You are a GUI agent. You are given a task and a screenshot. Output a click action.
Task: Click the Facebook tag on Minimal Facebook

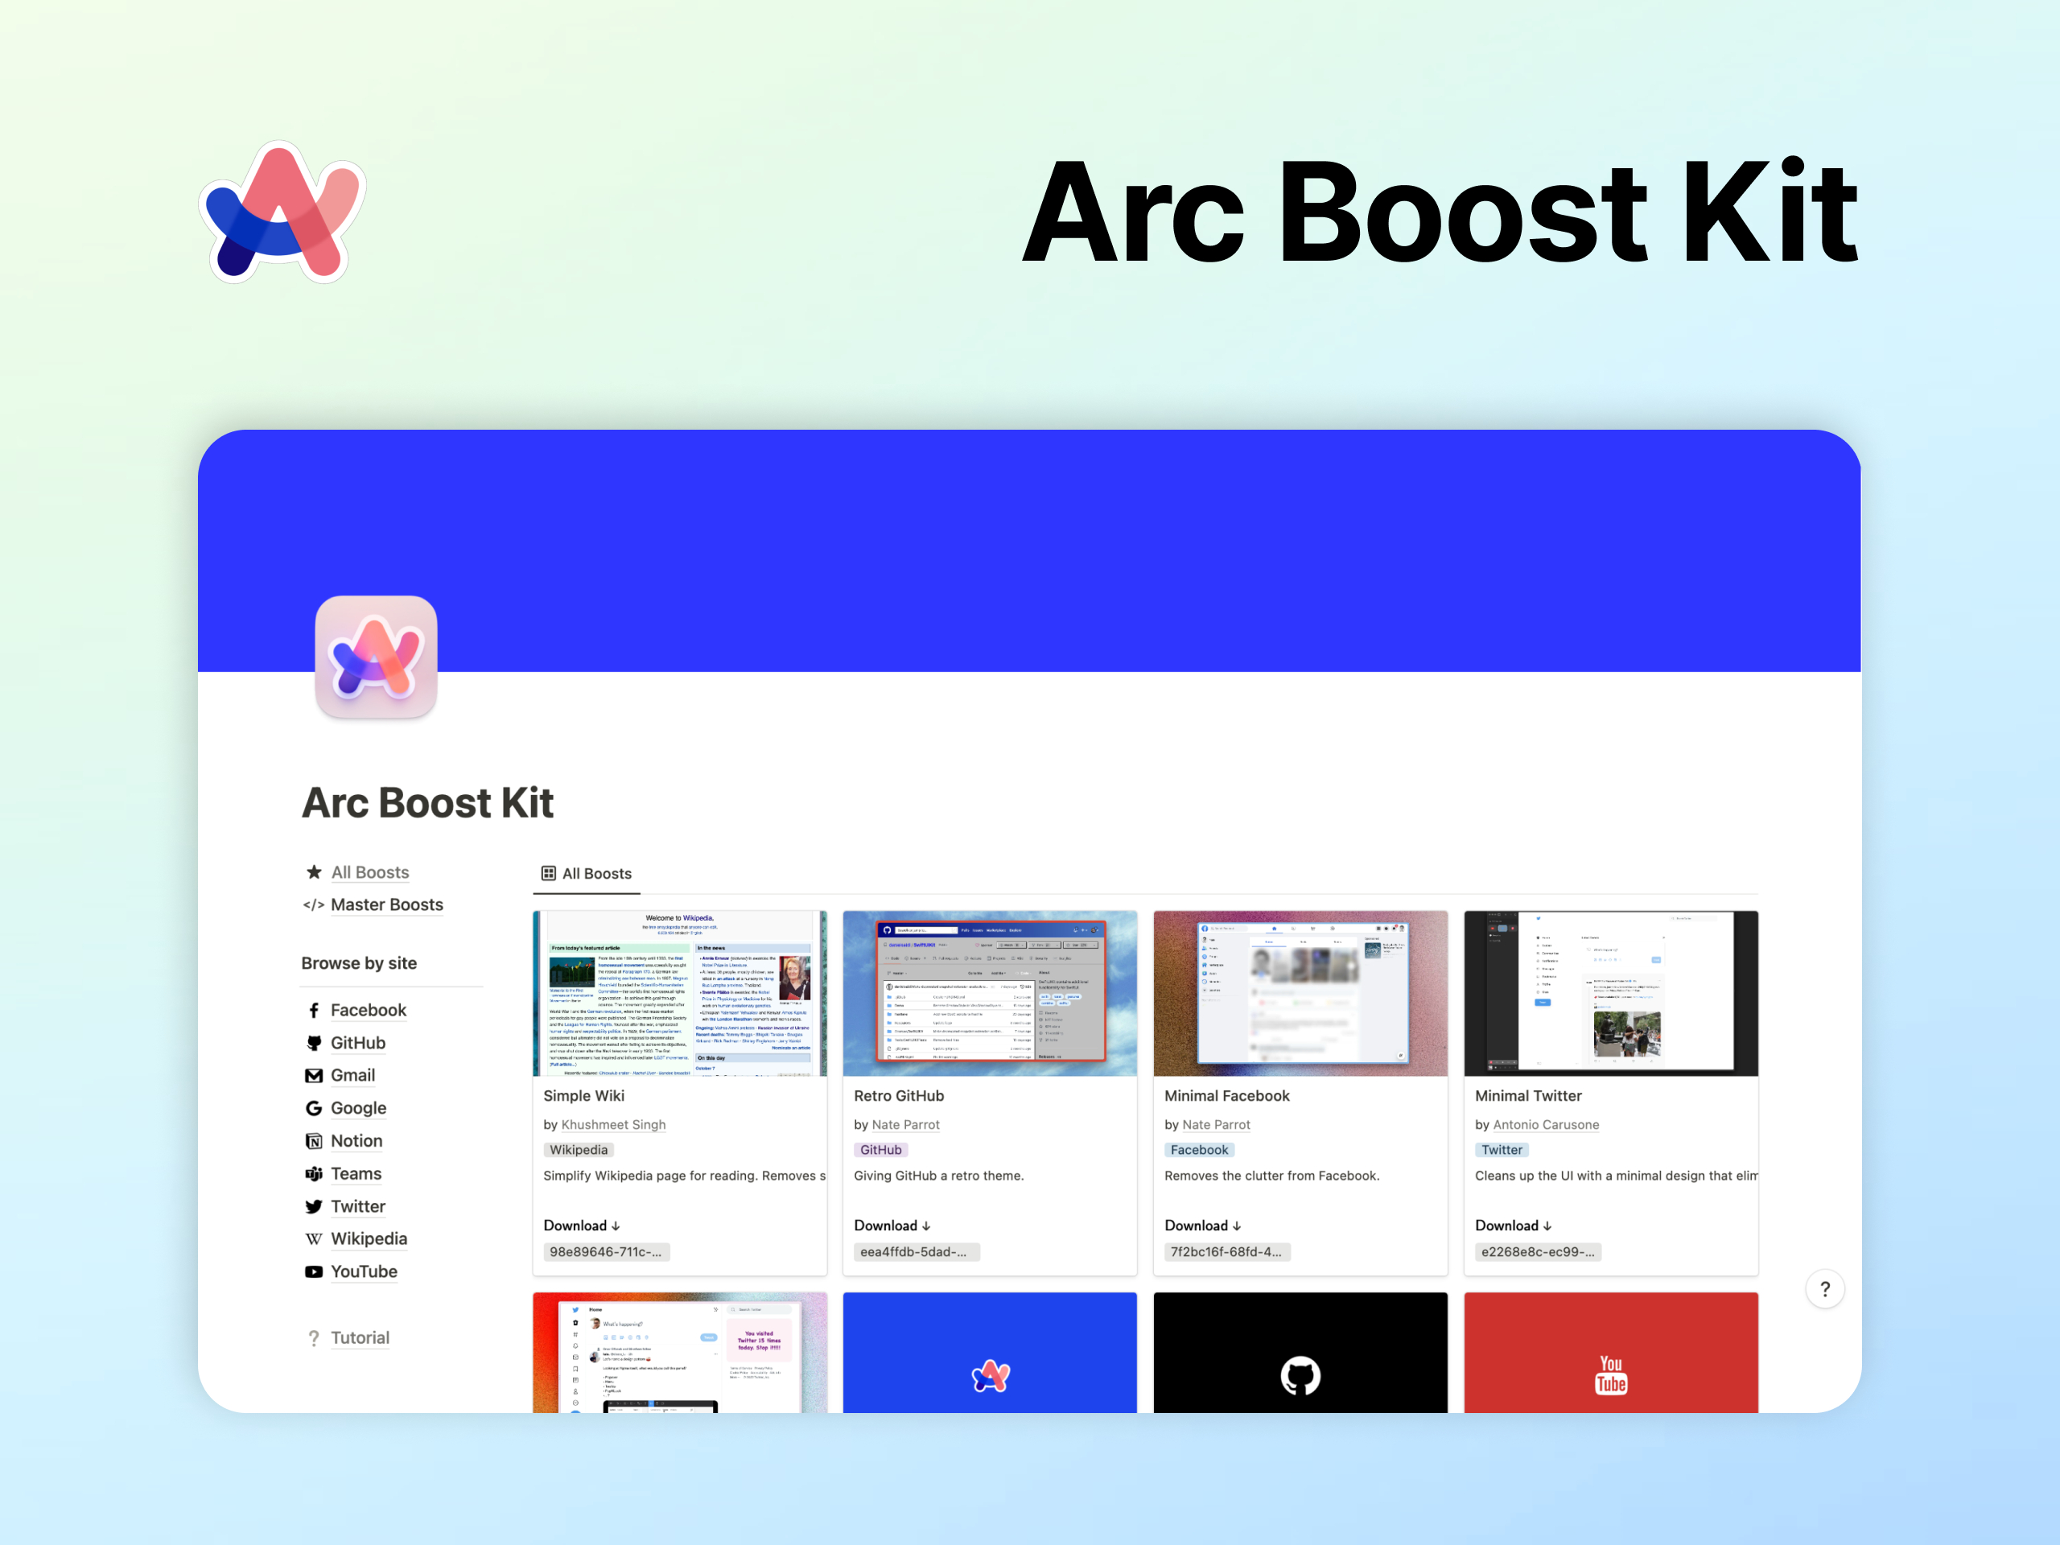tap(1200, 1150)
